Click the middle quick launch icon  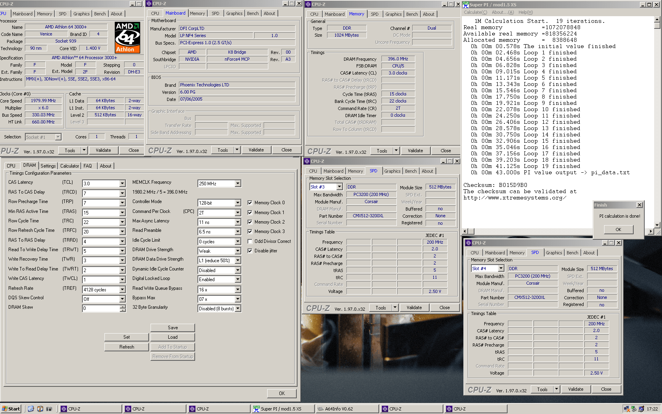pyautogui.click(x=40, y=409)
